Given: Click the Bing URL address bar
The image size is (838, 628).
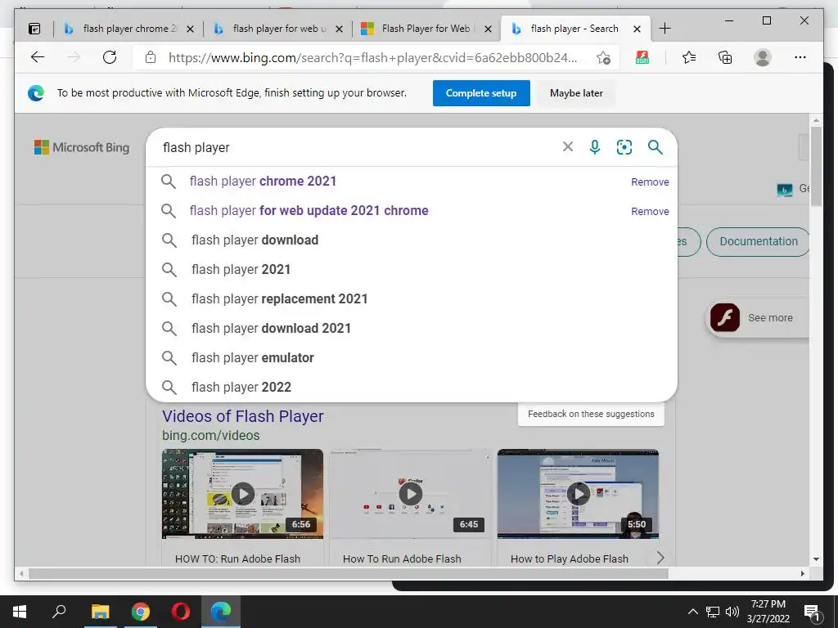Looking at the screenshot, I should tap(372, 58).
